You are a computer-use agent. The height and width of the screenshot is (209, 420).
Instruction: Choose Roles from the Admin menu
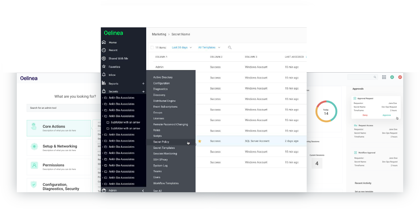coord(157,130)
